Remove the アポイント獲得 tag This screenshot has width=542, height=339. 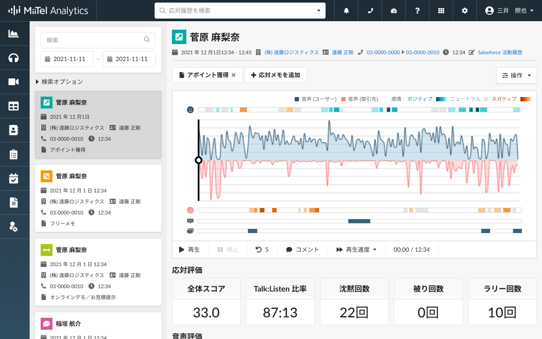point(233,75)
